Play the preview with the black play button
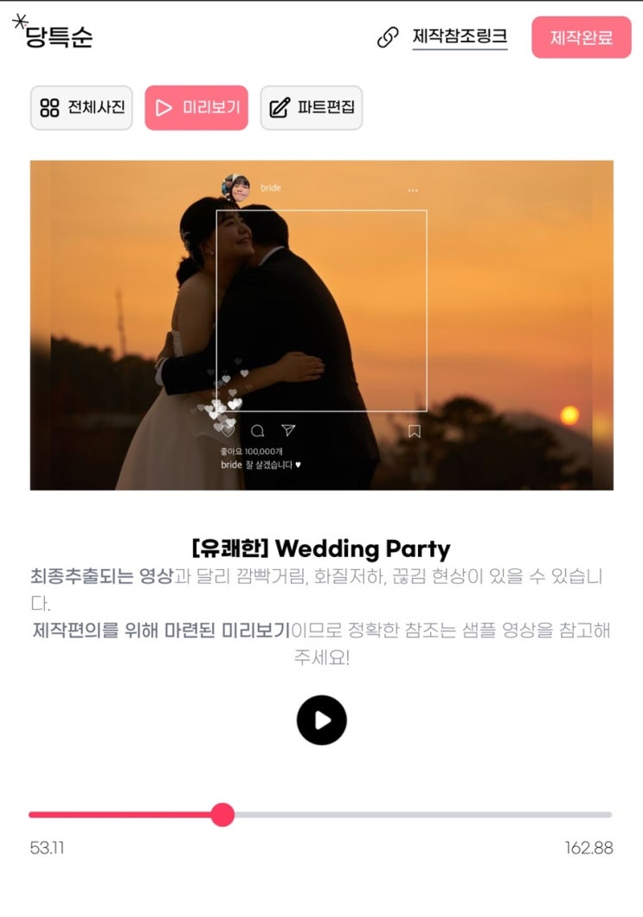The image size is (643, 917). [322, 720]
